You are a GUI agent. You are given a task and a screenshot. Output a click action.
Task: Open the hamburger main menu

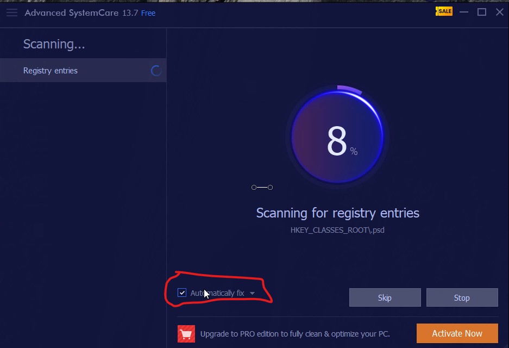[12, 13]
